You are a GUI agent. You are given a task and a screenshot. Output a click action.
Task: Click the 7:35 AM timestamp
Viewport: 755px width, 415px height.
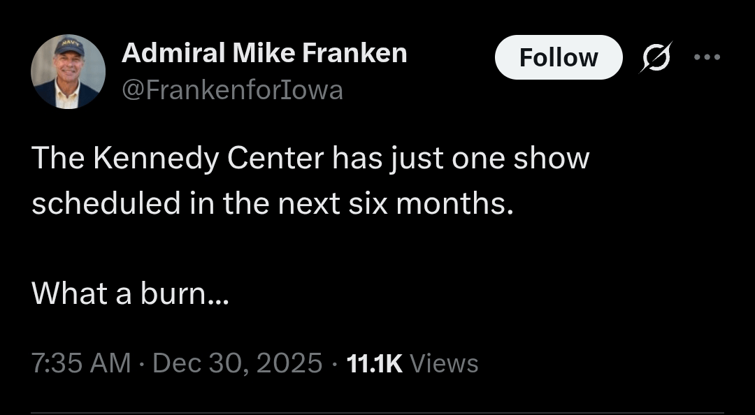click(x=81, y=363)
